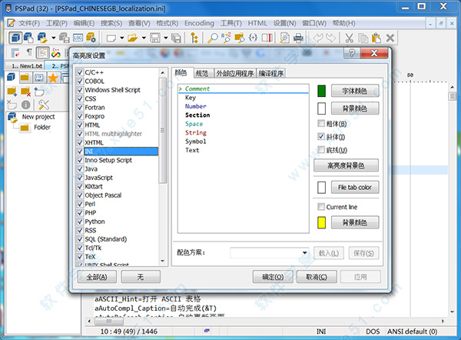Expand the open project dropdown arrow
This screenshot has height=340, width=461.
53,38
